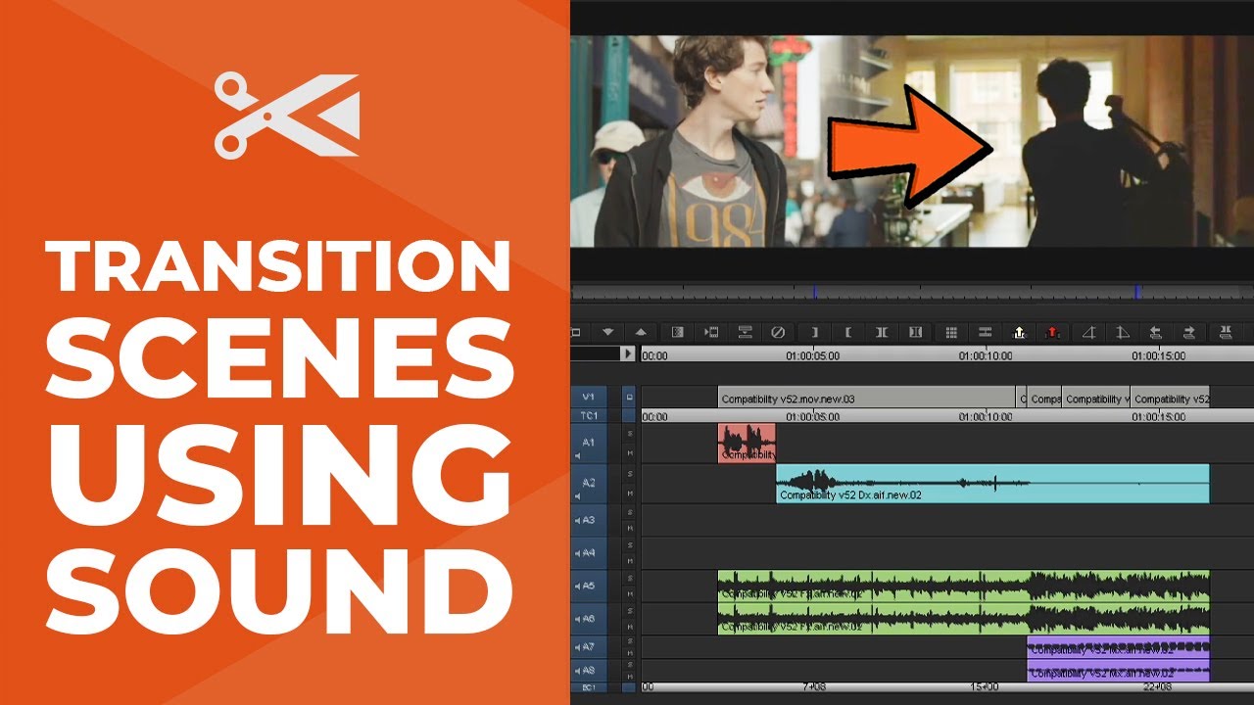Mute track A6 with its M button
The image size is (1254, 705).
point(630,627)
